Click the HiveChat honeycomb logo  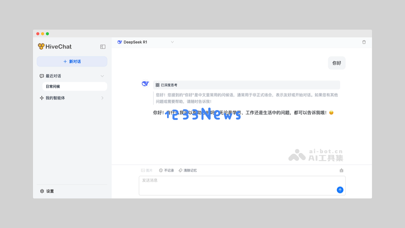pyautogui.click(x=41, y=47)
